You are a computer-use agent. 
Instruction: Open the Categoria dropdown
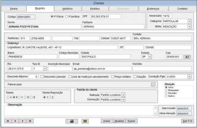pos(190,21)
